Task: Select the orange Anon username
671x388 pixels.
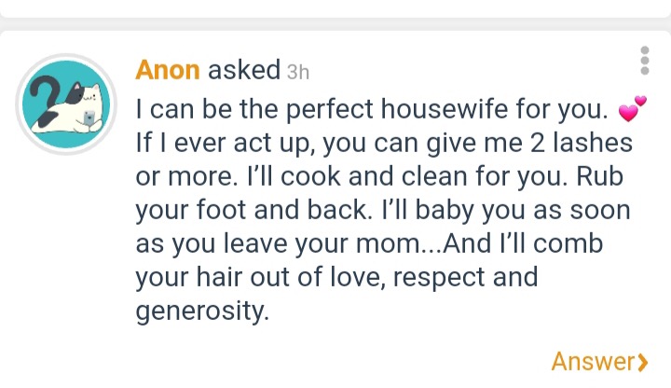Action: pos(168,70)
